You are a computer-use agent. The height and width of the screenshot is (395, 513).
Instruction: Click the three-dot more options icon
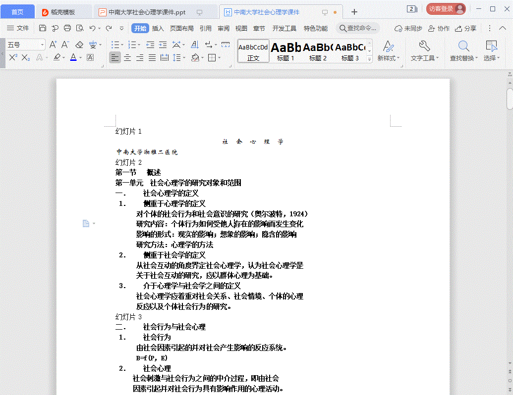[489, 28]
